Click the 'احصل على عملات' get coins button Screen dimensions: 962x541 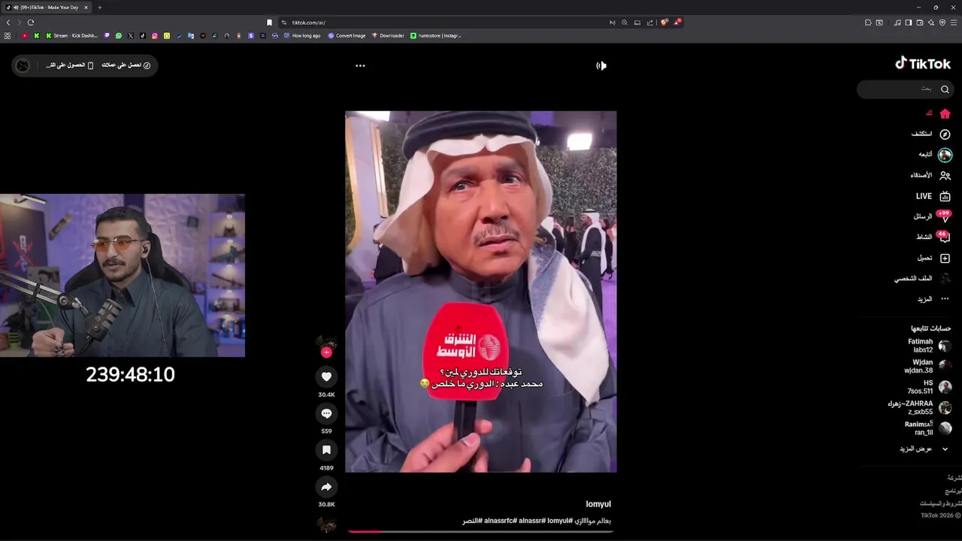pyautogui.click(x=126, y=65)
